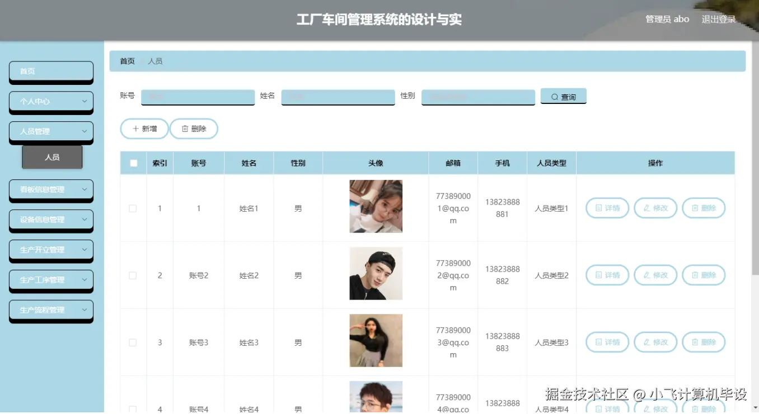
Task: Open 生产流程管理 sidebar menu
Action: coord(51,311)
